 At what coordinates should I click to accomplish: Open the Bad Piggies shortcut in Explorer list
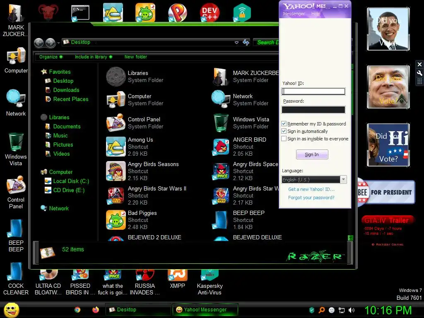(131, 220)
